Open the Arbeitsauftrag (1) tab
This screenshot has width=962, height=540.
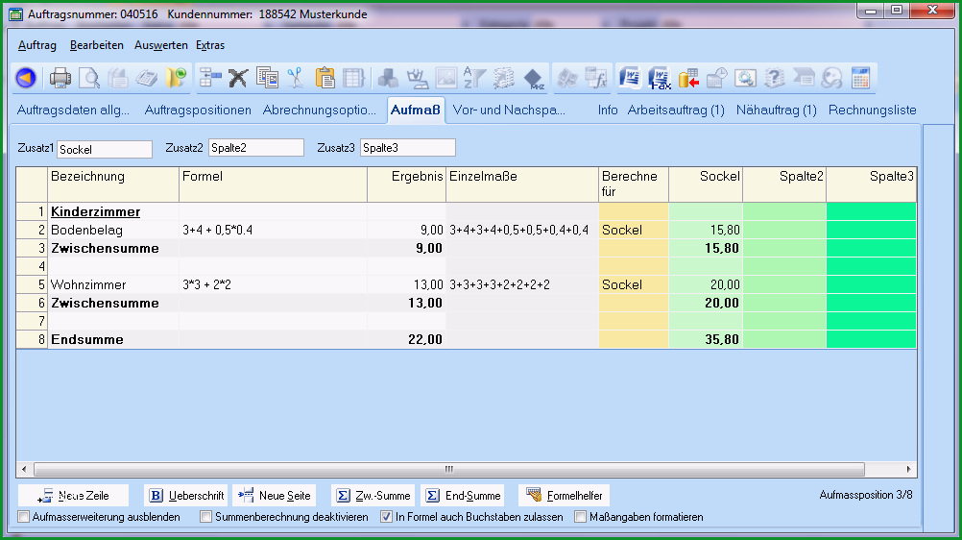tap(676, 110)
